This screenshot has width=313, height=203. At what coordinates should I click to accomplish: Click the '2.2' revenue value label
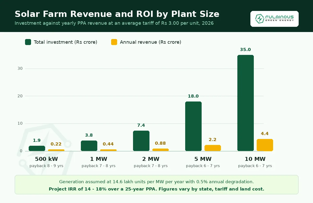213,139
